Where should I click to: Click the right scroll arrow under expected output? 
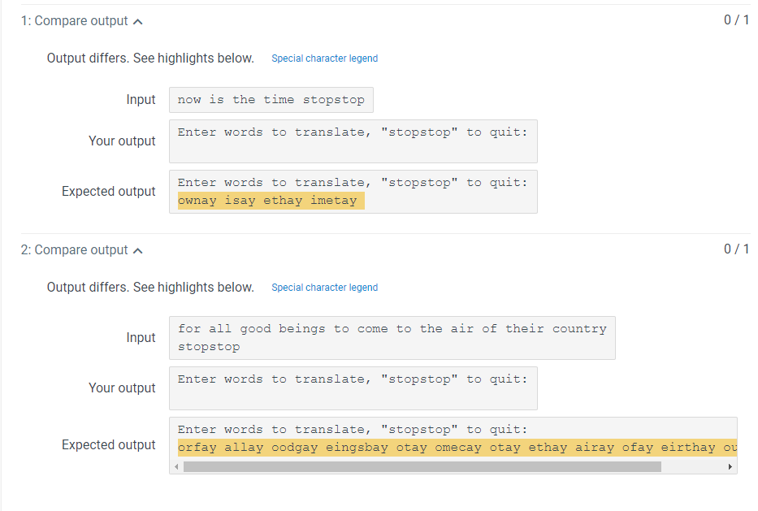(730, 466)
